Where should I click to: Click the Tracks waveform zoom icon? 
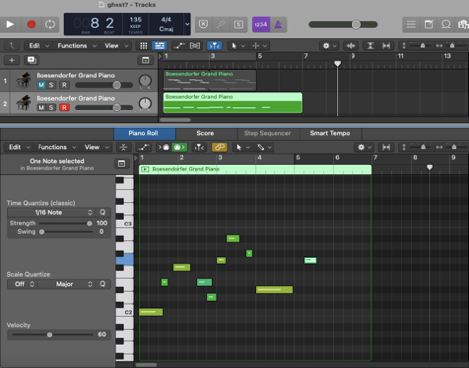click(351, 46)
